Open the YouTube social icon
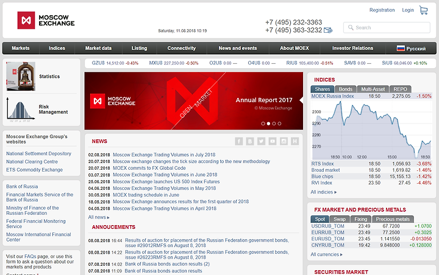The height and width of the screenshot is (275, 439). coord(273,141)
